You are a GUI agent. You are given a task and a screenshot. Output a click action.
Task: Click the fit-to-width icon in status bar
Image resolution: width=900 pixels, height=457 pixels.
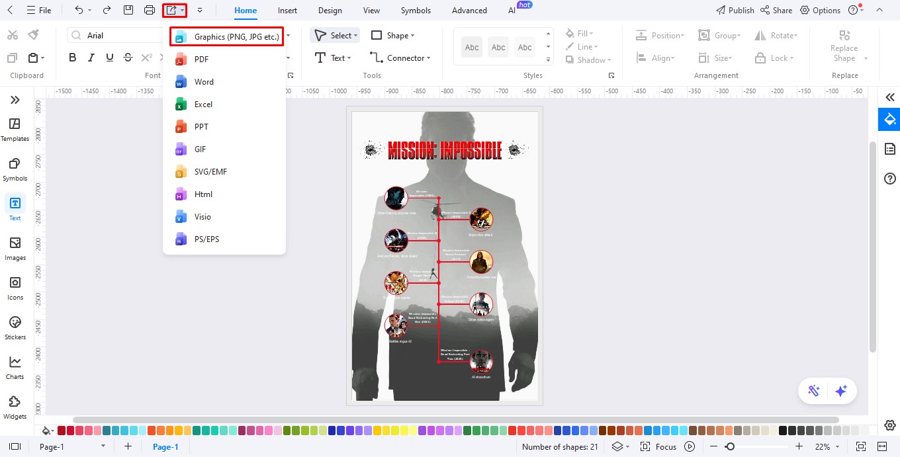click(881, 447)
